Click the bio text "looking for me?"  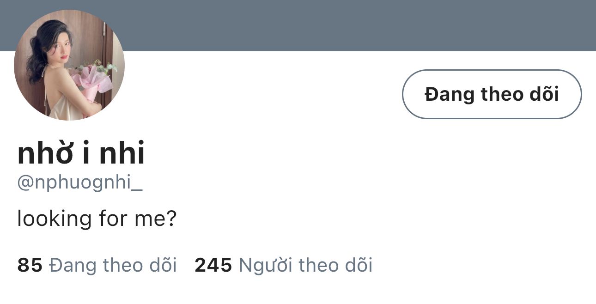tap(97, 219)
